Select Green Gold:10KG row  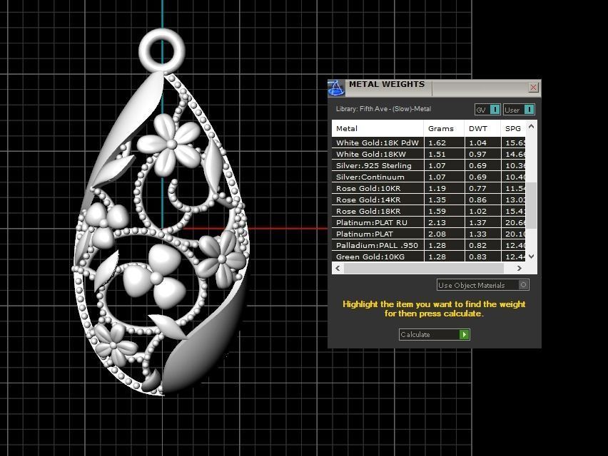[428, 256]
